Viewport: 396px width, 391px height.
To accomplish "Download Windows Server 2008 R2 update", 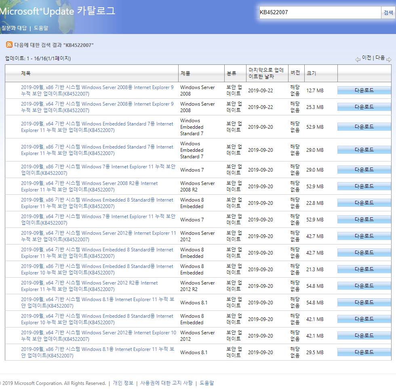I will click(364, 186).
